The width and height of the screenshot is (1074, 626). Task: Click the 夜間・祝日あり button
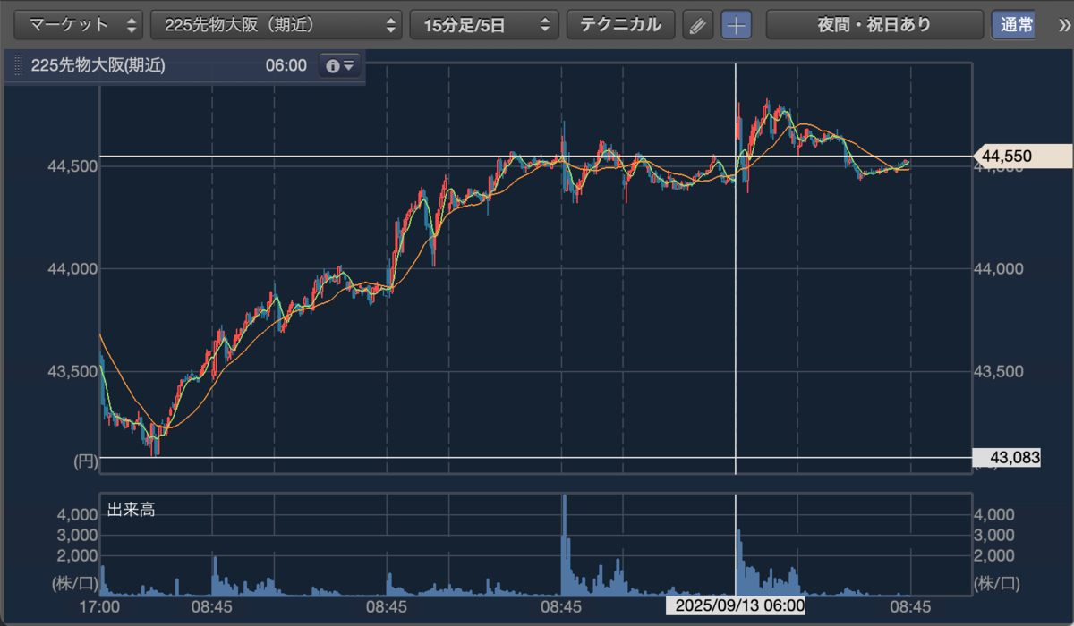coord(874,24)
